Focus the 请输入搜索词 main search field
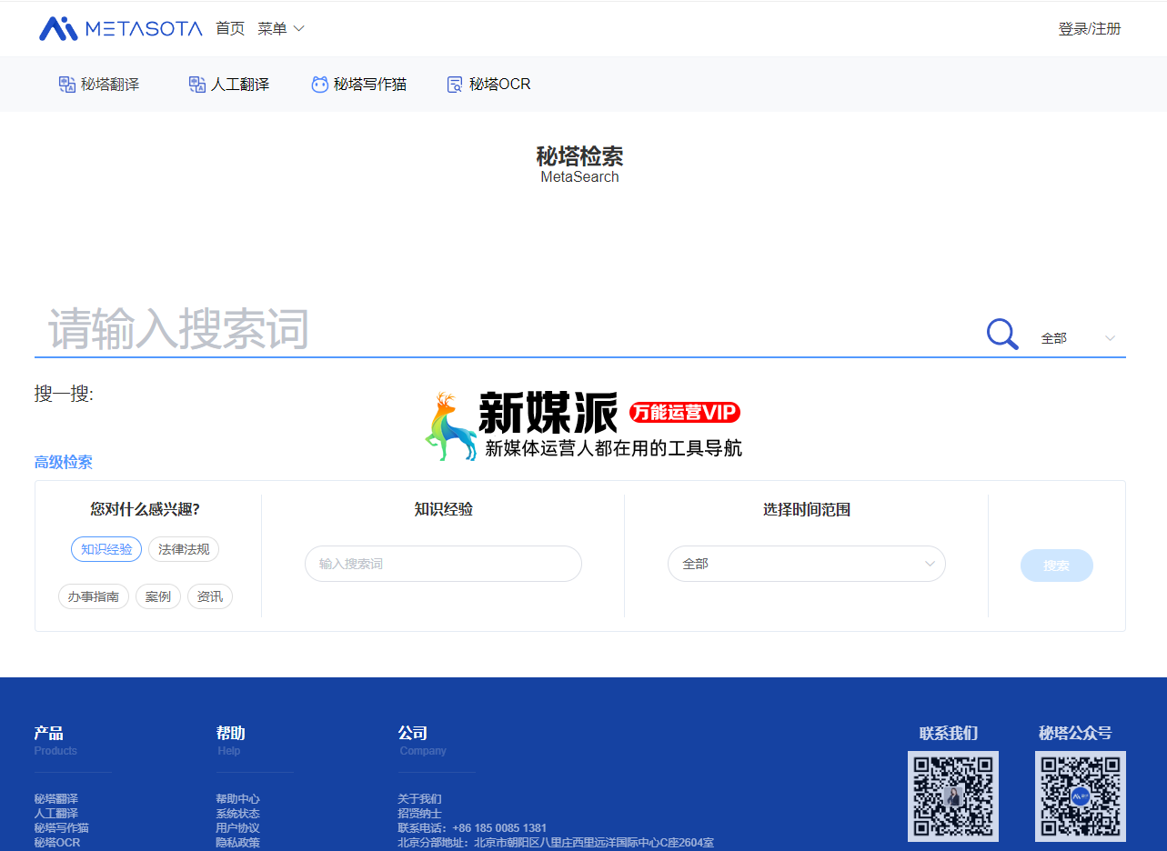The width and height of the screenshot is (1167, 851). point(505,329)
